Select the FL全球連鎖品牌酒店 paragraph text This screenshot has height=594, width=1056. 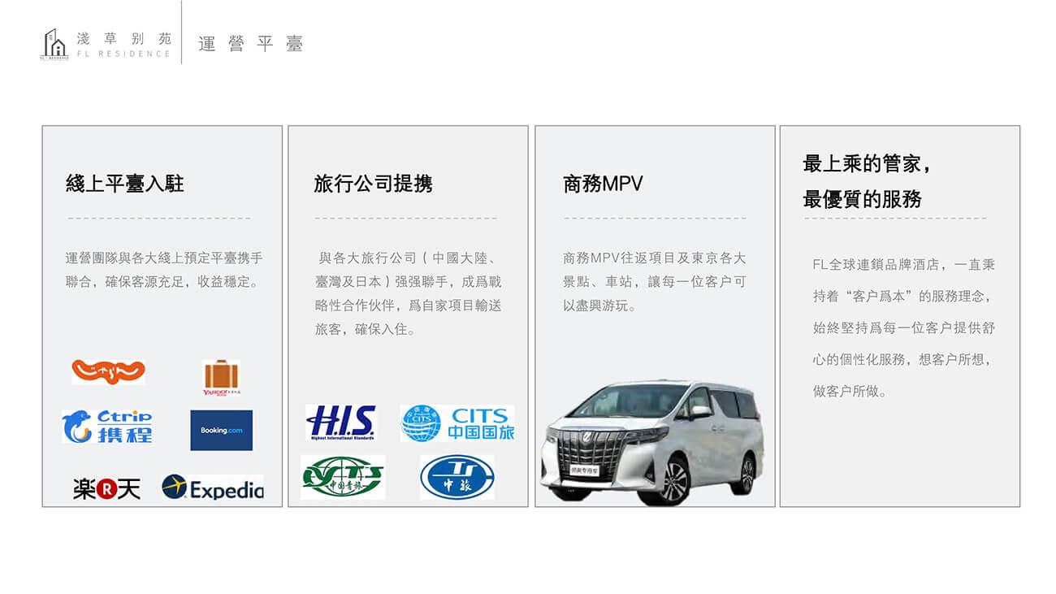(903, 327)
